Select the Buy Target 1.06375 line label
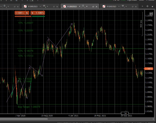This screenshot has width=156, height=123. (x=29, y=107)
